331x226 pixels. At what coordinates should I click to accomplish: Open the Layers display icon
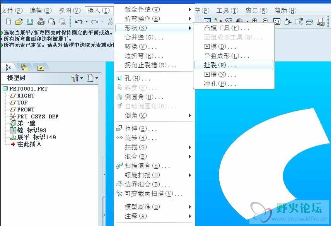310,21
